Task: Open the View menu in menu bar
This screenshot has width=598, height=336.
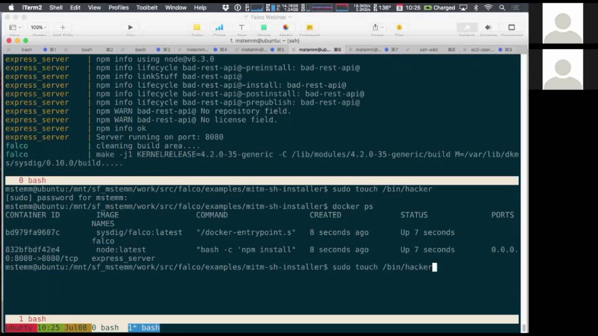Action: (x=94, y=7)
